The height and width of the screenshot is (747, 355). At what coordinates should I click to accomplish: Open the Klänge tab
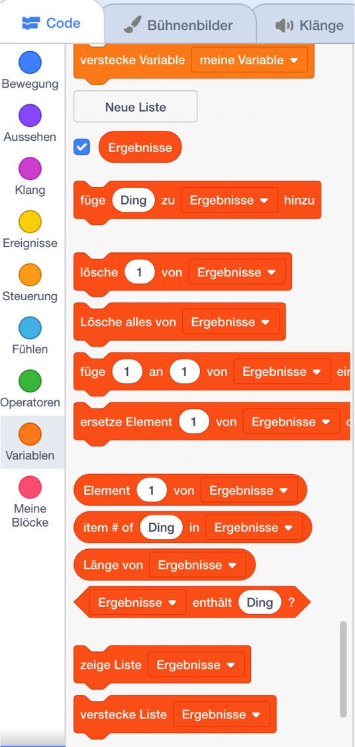[309, 25]
